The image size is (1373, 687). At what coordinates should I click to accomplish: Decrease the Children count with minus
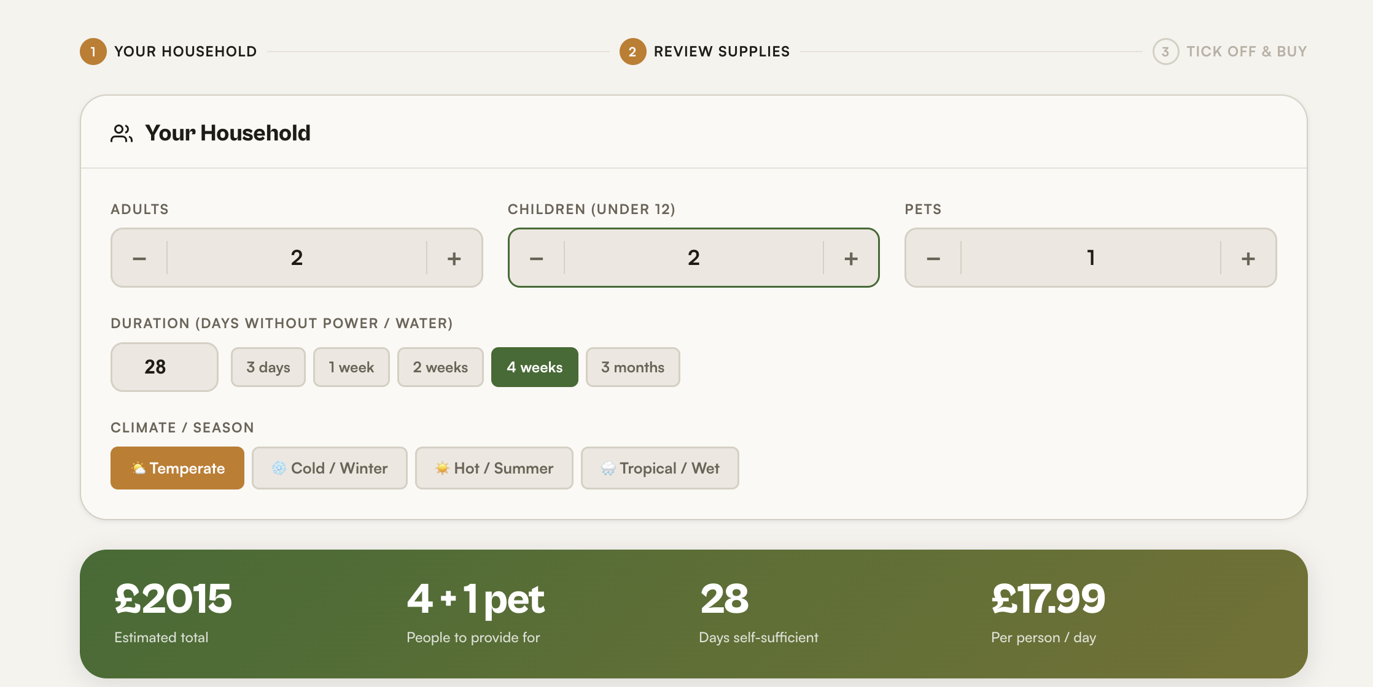click(x=537, y=258)
